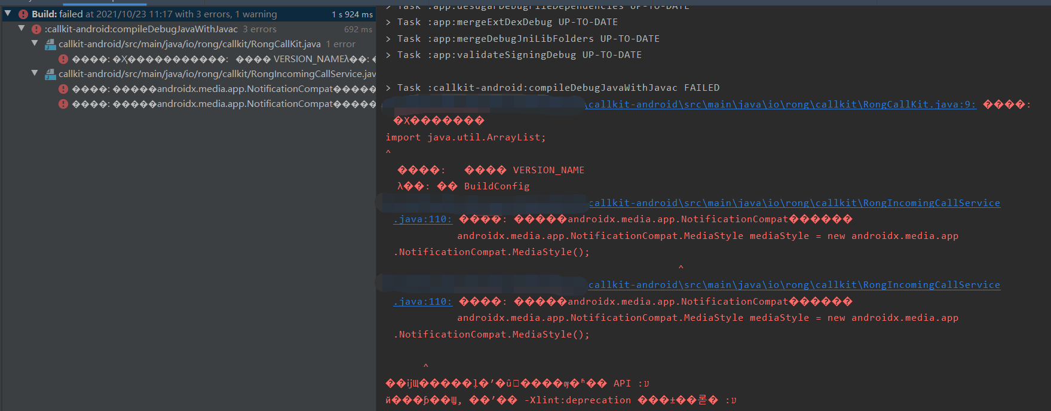Screen dimensions: 1051x411
Task: Click the compileDebugJavaWithJavac error icon
Action: pyautogui.click(x=36, y=29)
